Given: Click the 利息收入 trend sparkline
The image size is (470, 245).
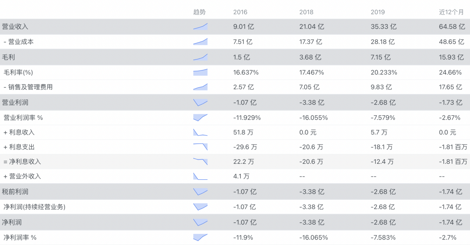Looking at the screenshot, I should pyautogui.click(x=200, y=133).
